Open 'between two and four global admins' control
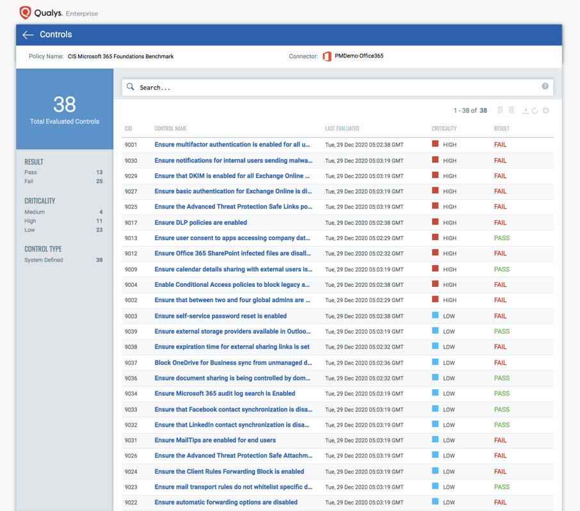The height and width of the screenshot is (511, 580). (x=232, y=300)
